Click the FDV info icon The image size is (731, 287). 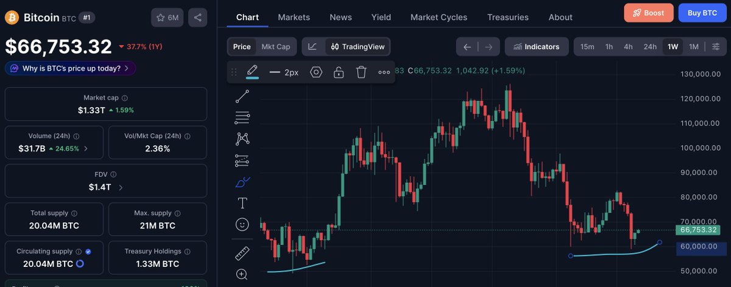(114, 175)
